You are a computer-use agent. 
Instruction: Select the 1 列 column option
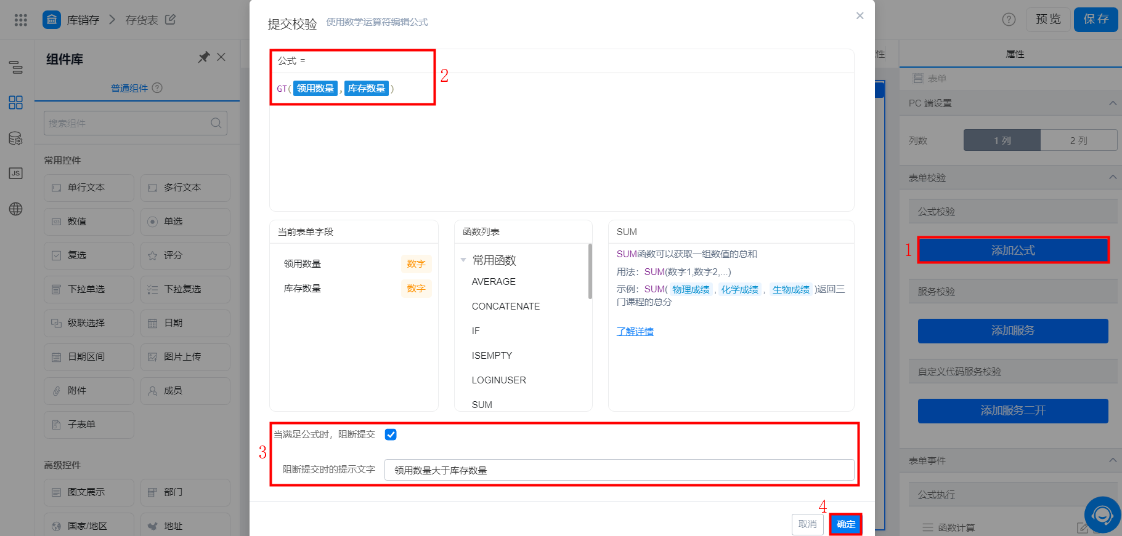tap(1002, 140)
